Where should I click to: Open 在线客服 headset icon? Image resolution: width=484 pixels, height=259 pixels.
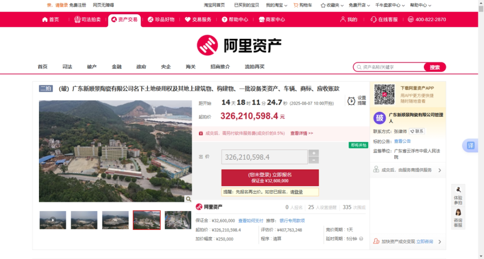(x=373, y=19)
